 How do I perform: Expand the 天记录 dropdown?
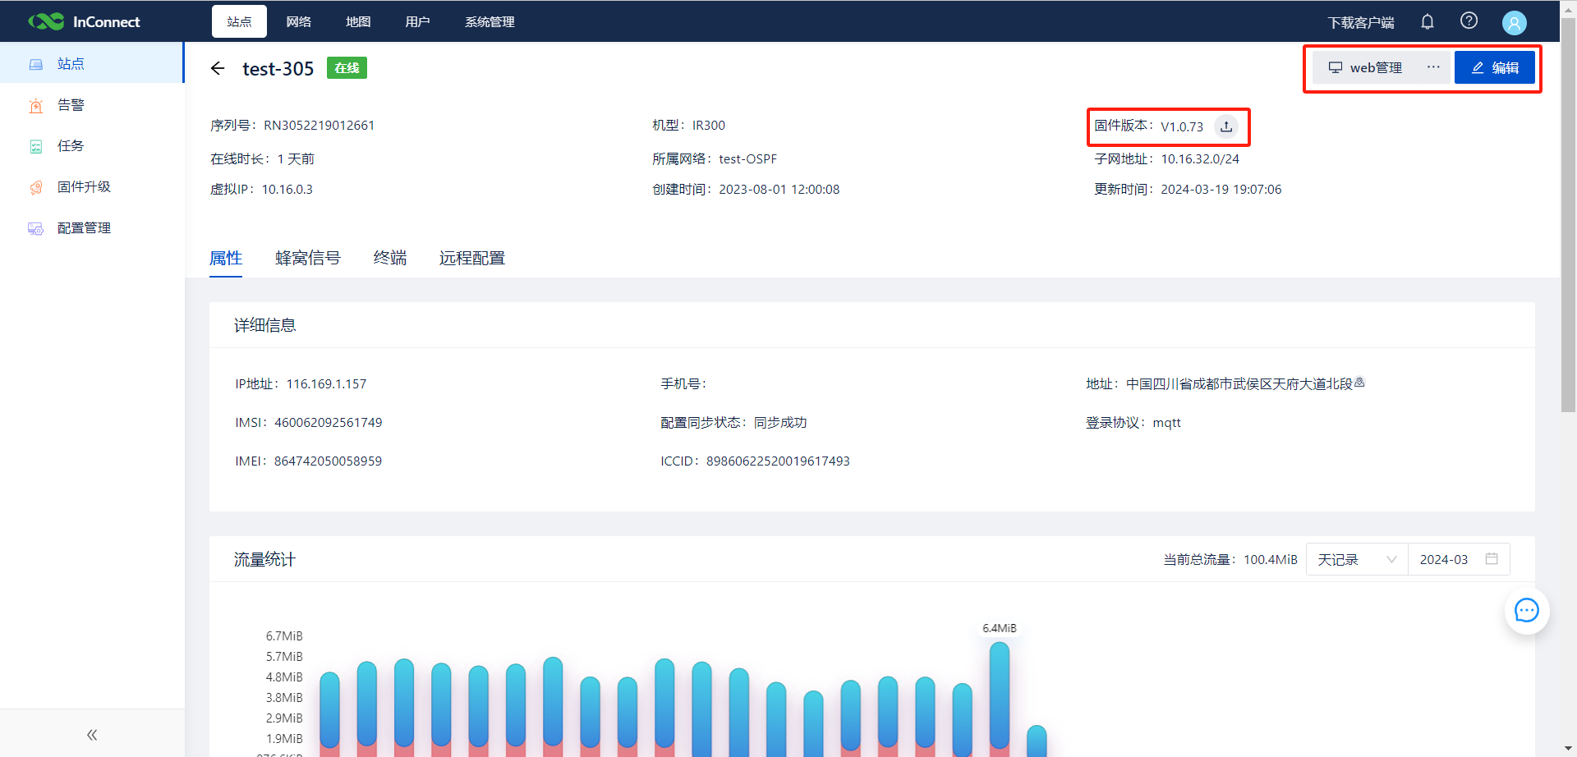click(x=1357, y=559)
